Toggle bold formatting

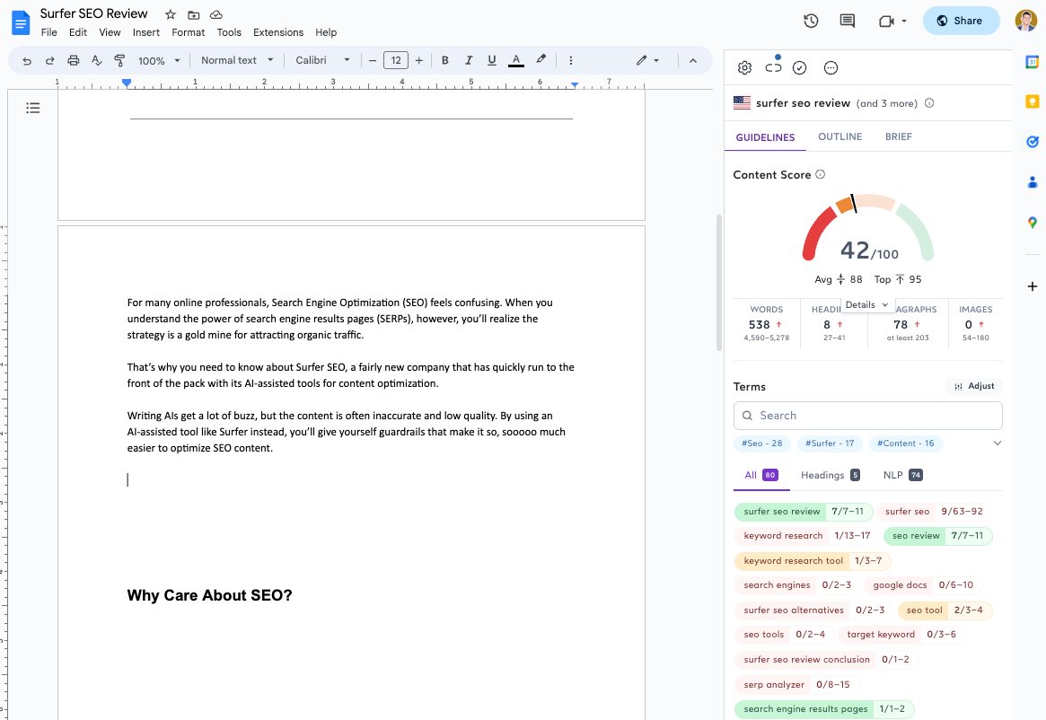point(445,60)
